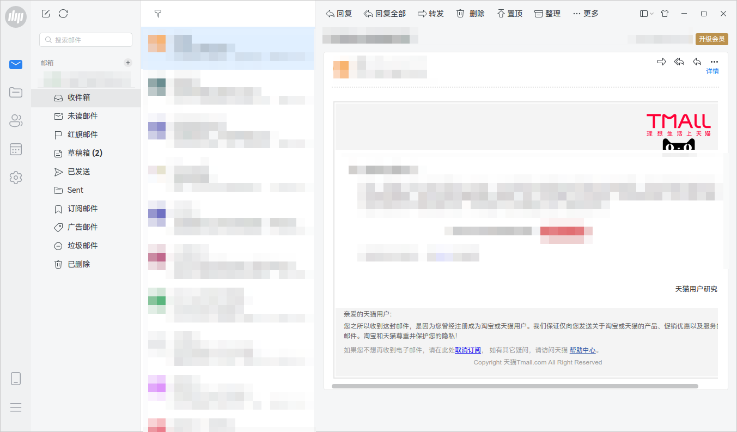Image resolution: width=737 pixels, height=432 pixels.
Task: Click the 邮箱 section label
Action: click(x=47, y=63)
